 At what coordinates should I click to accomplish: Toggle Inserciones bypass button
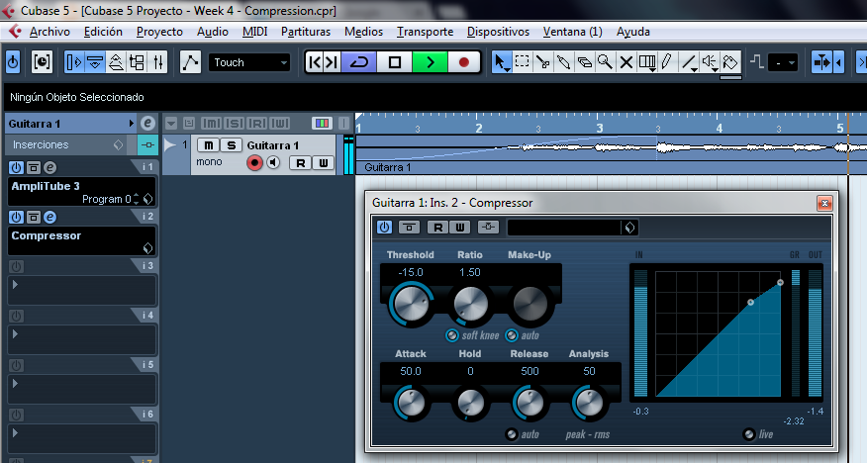click(147, 144)
